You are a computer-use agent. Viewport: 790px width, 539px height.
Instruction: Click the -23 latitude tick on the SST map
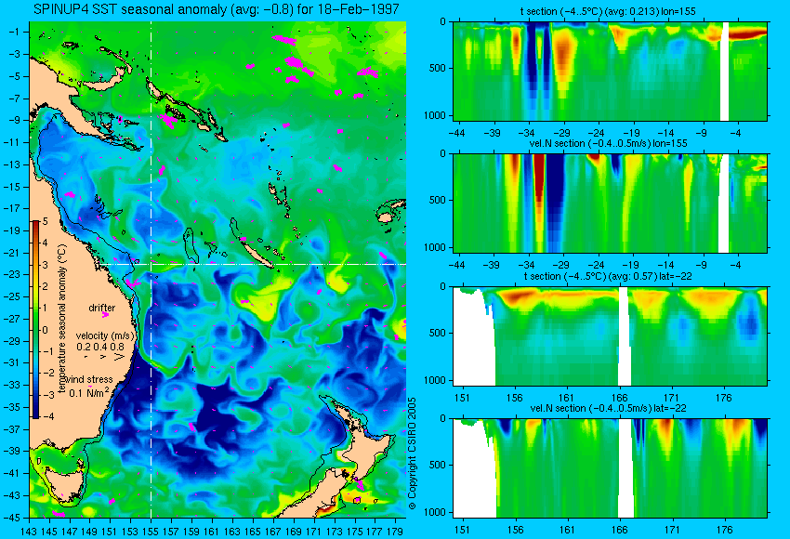click(14, 274)
